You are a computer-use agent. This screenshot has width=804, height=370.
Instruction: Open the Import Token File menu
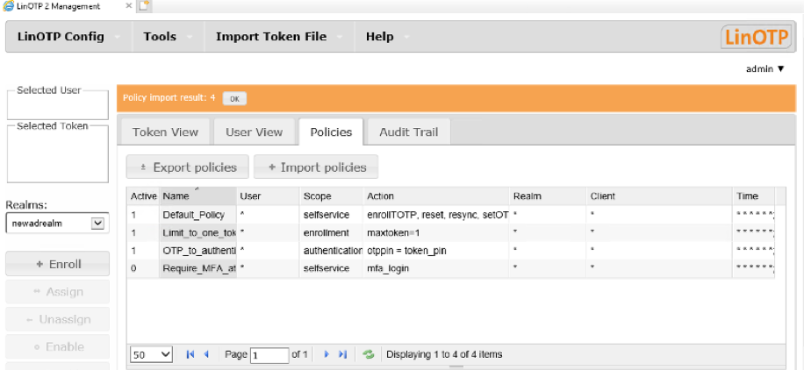click(278, 37)
